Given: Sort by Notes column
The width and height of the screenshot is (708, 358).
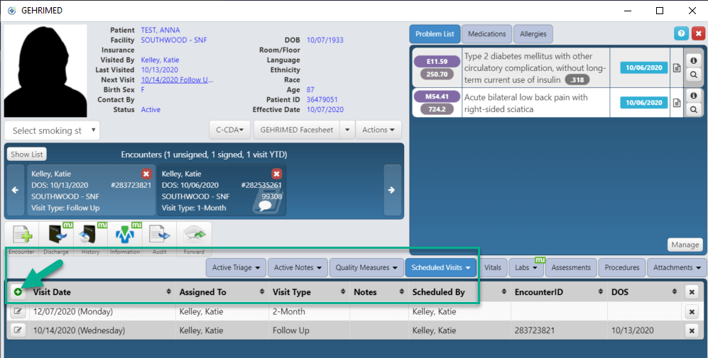Looking at the screenshot, I should [x=379, y=292].
